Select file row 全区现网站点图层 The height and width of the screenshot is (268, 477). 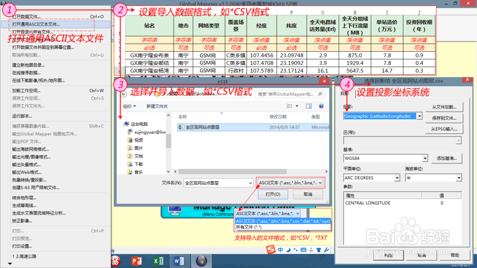point(253,127)
